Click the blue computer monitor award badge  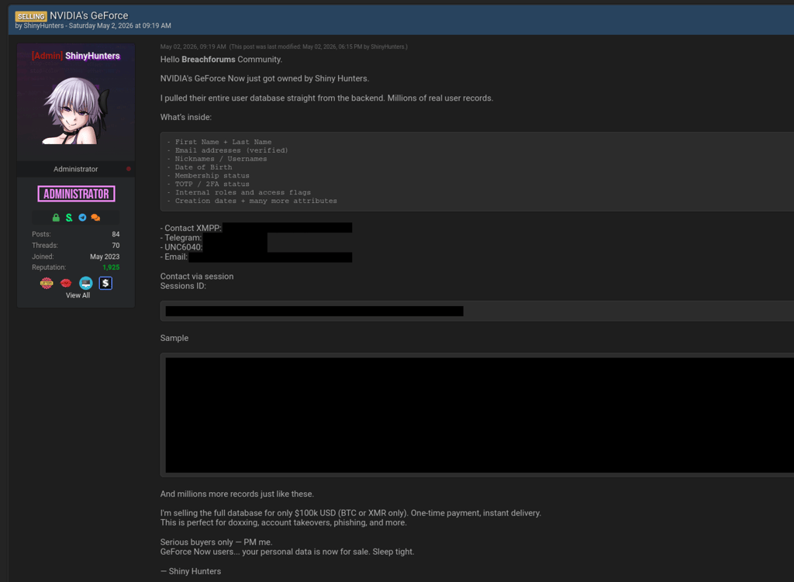click(x=85, y=284)
